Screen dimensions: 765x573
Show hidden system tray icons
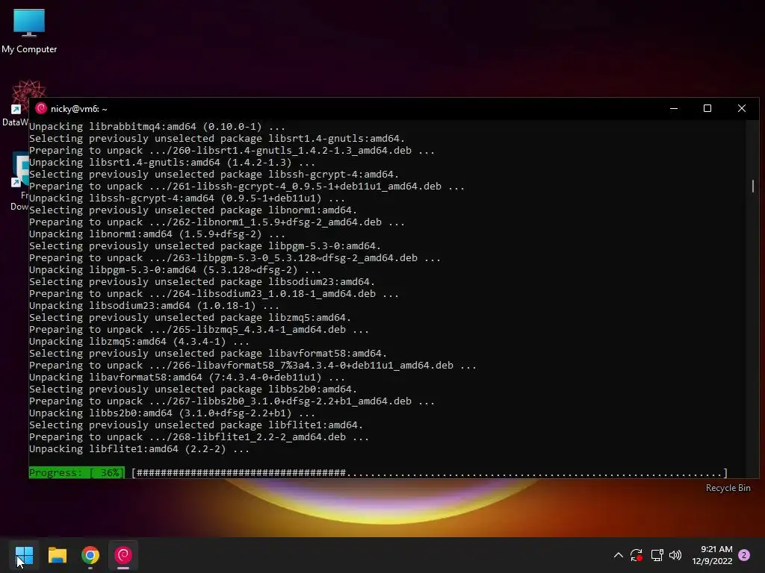(618, 555)
